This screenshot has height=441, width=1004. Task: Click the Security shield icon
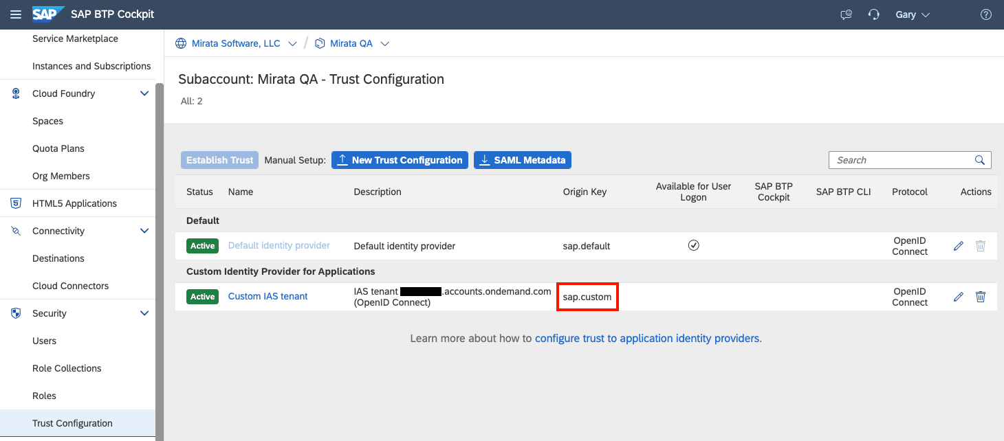coord(16,313)
